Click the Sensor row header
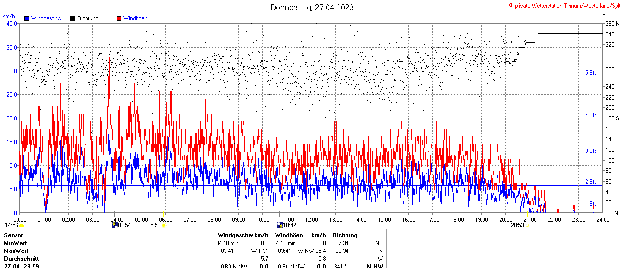Screen dimensions: 622x268 click(x=13, y=235)
